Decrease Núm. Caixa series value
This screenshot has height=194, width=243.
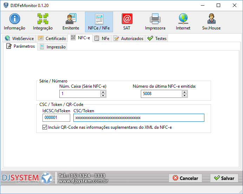[x=103, y=95]
